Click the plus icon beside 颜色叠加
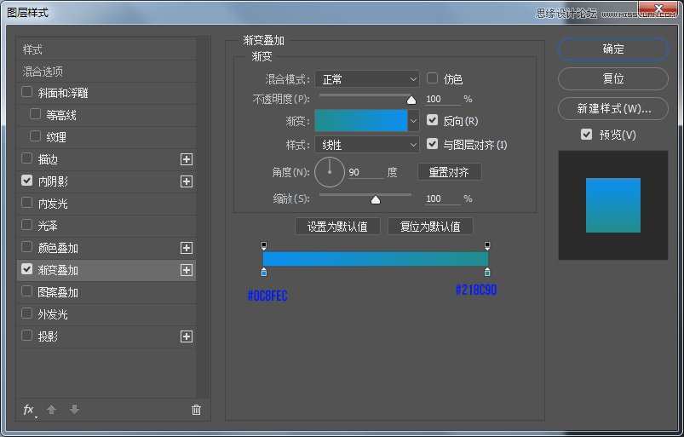 (187, 248)
